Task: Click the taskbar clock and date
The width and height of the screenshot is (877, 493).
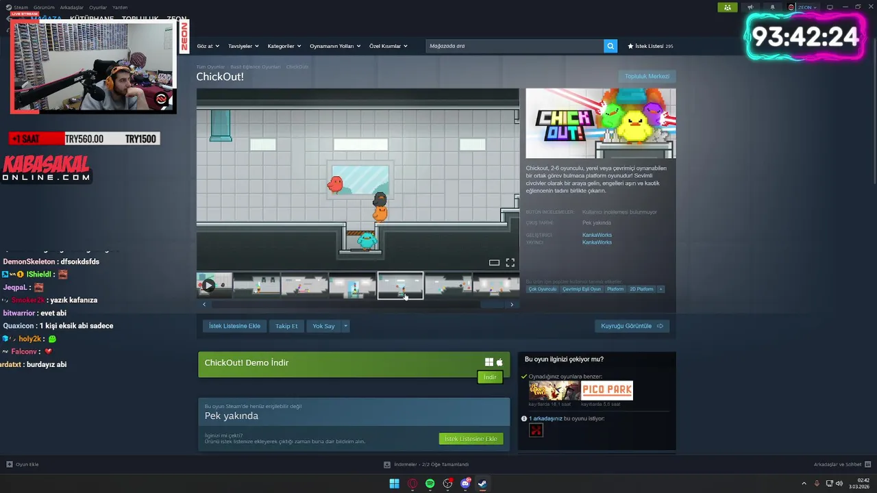Action: [x=859, y=483]
